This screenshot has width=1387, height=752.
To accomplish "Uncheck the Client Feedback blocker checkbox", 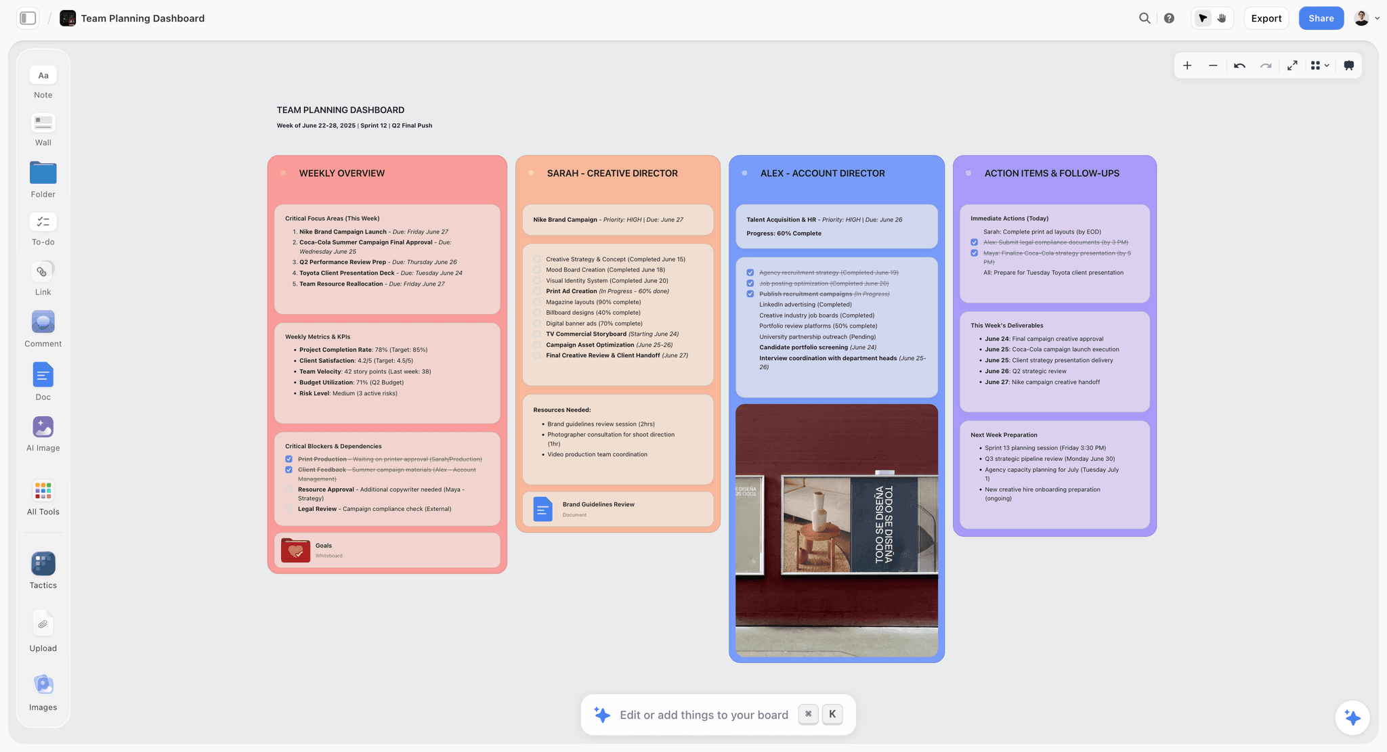I will click(289, 470).
